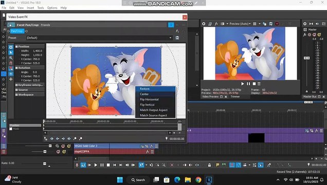Screen dimensions: 327x185
Task: Choose Match Source Aspect
Action: coord(155,116)
